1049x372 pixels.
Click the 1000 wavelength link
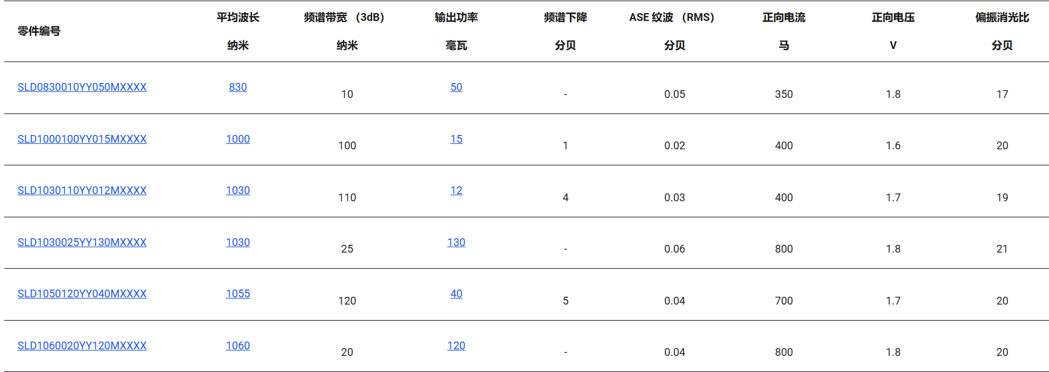238,139
